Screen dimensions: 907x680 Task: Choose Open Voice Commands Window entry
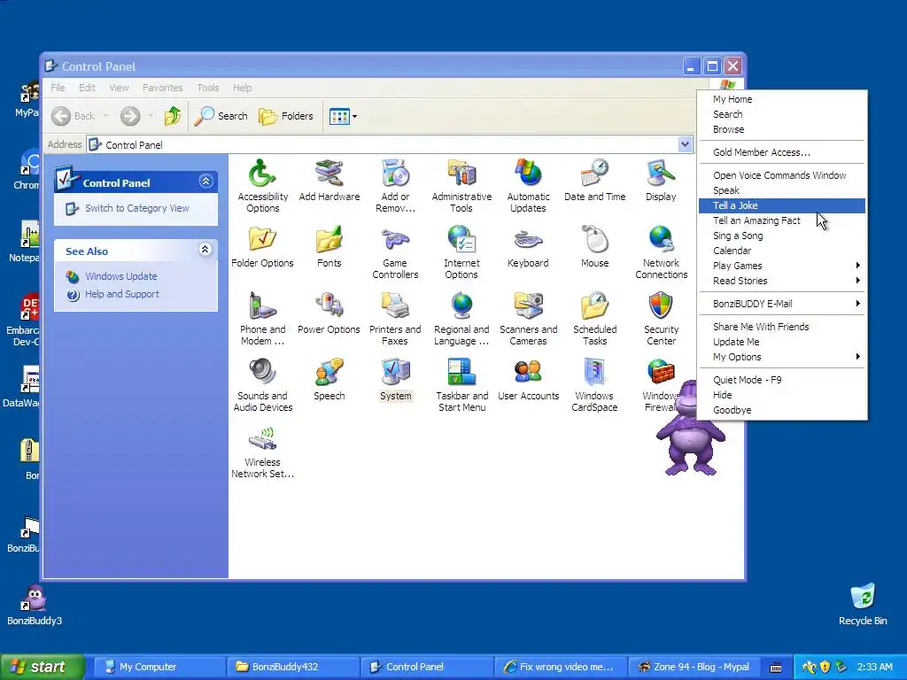tap(781, 175)
